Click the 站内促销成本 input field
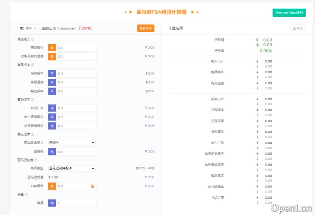Screen dimensions: 315x215 (76, 117)
